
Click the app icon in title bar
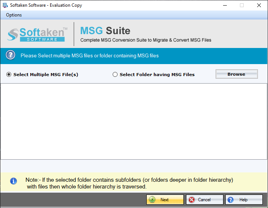point(5,5)
